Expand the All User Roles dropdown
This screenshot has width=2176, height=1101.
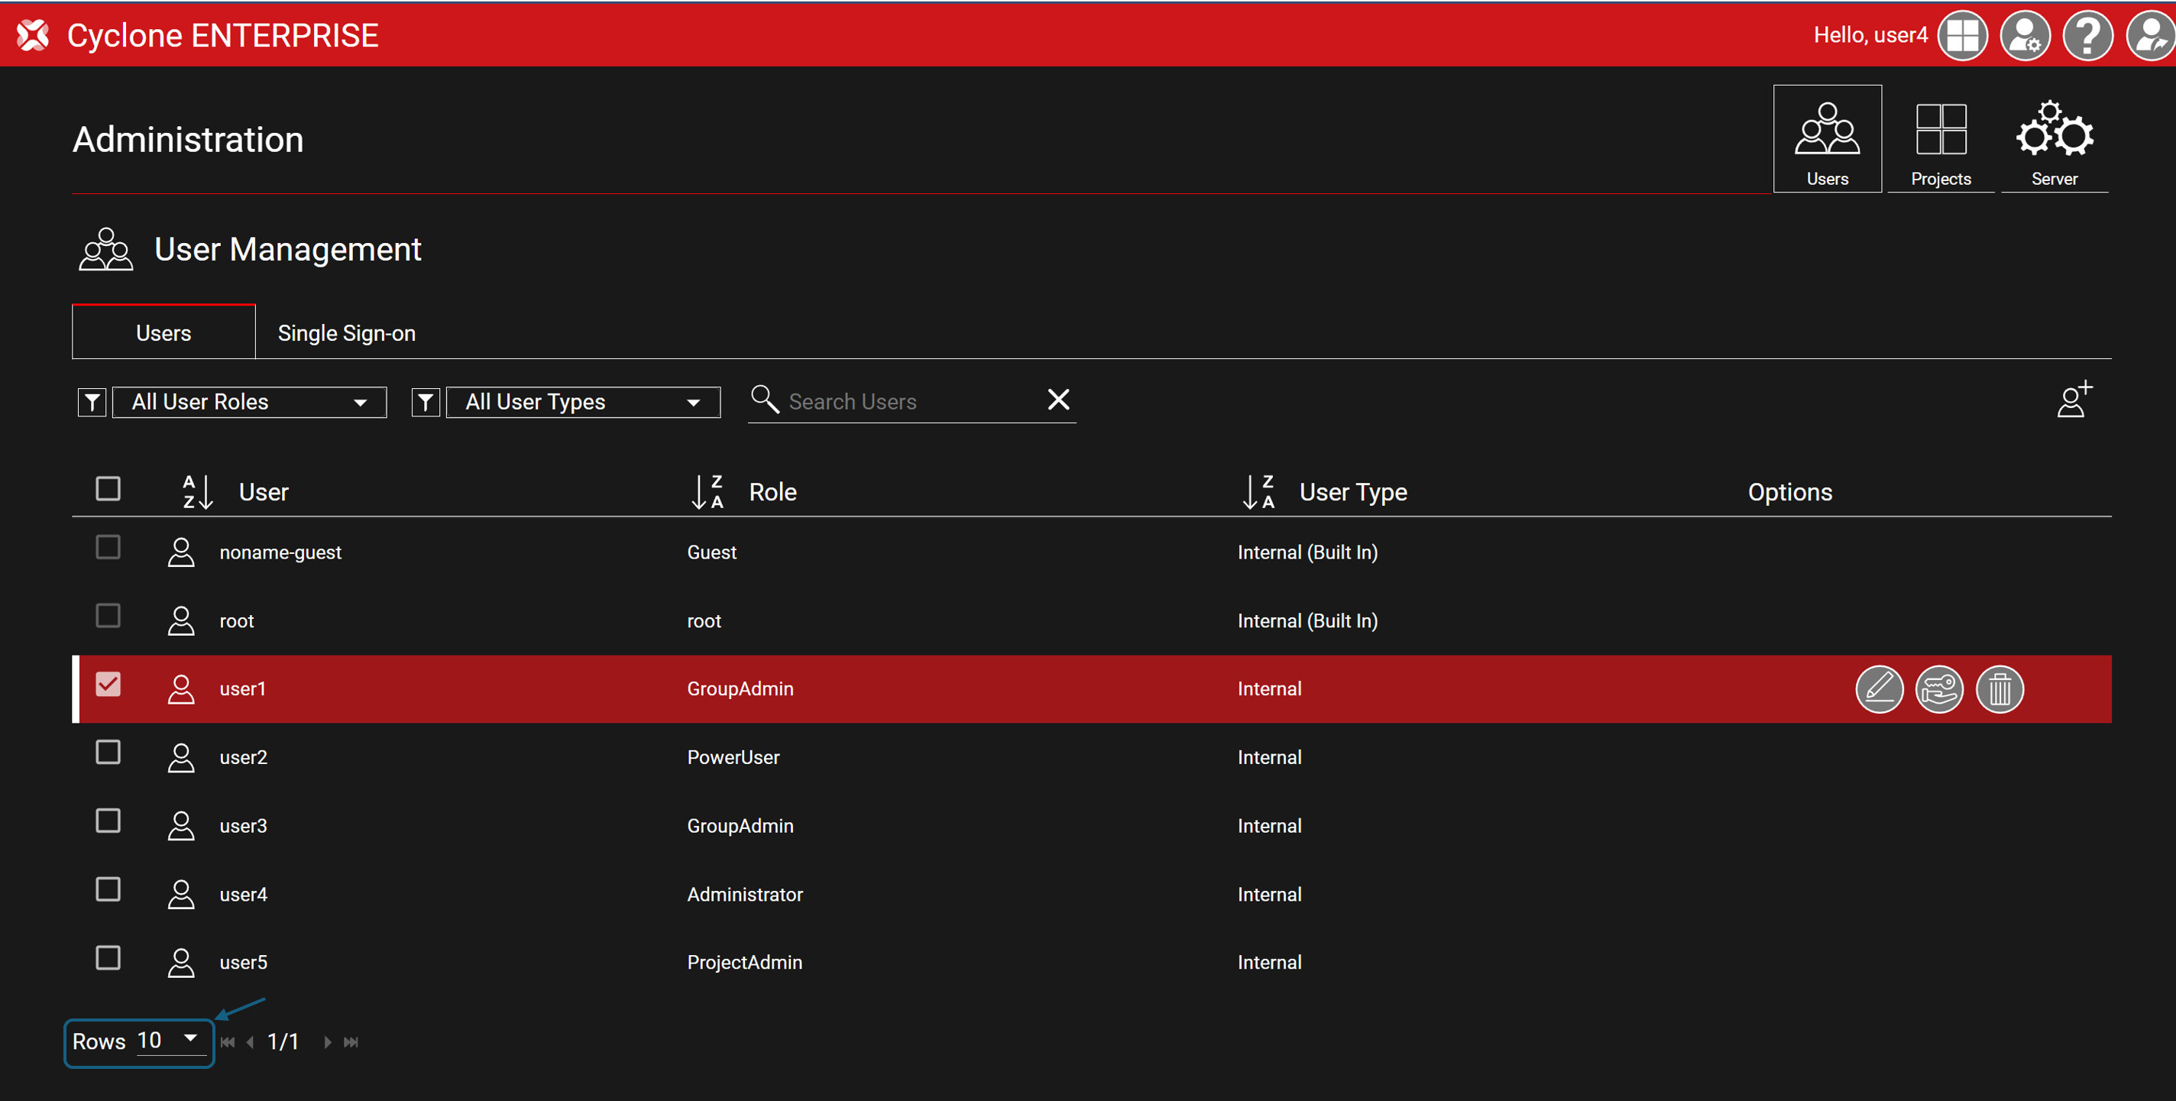(249, 402)
